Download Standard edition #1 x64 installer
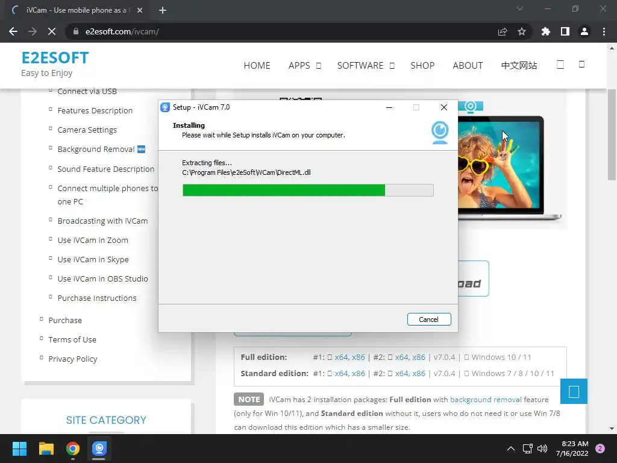Screen dimensions: 617x463 point(341,373)
